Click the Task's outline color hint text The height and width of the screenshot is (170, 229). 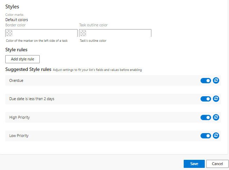pyautogui.click(x=93, y=41)
